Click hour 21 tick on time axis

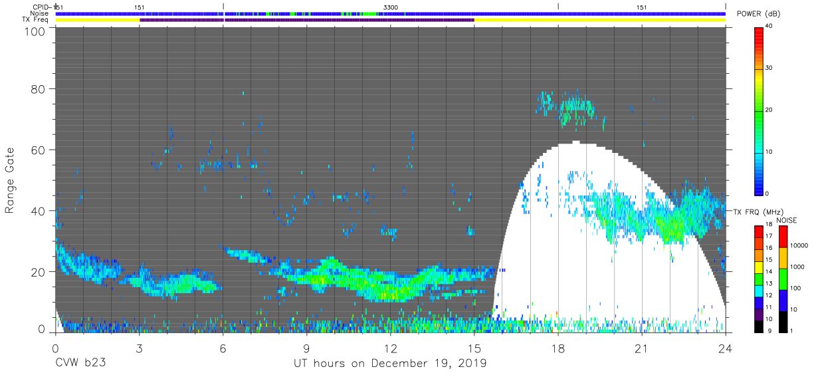point(642,347)
